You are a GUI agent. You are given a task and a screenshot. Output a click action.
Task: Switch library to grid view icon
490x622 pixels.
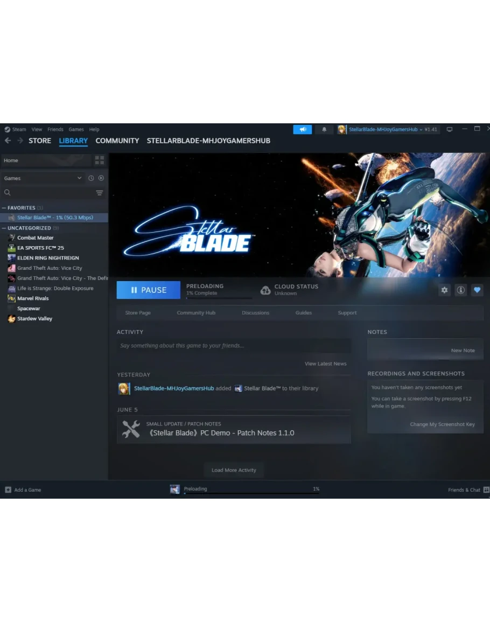tap(99, 160)
